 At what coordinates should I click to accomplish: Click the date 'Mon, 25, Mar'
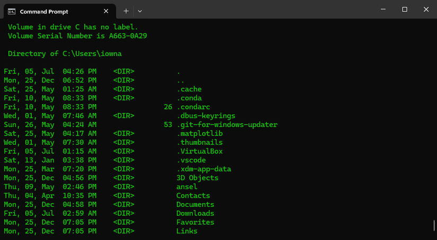click(x=29, y=169)
